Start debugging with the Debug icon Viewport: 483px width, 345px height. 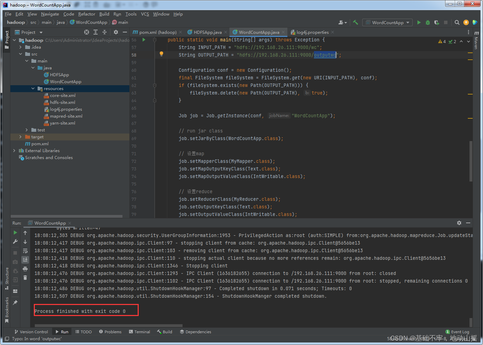(427, 22)
